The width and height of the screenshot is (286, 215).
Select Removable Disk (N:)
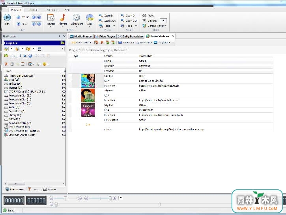[x=18, y=123]
